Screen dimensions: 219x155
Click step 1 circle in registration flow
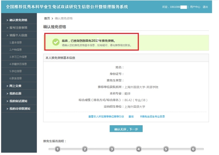[x=58, y=149]
